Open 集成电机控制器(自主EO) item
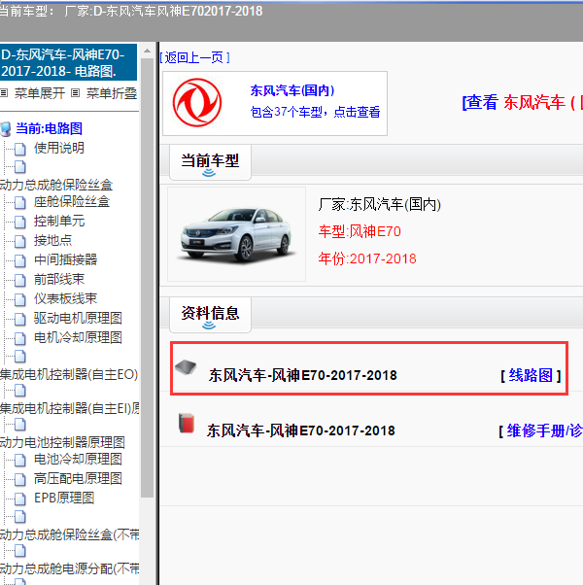The width and height of the screenshot is (583, 585). click(x=69, y=374)
